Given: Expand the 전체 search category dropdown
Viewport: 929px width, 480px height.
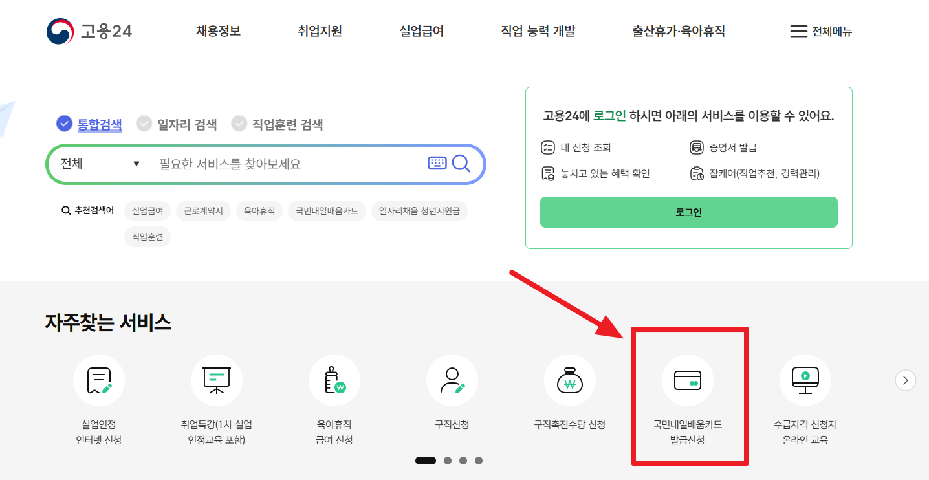Looking at the screenshot, I should (100, 164).
